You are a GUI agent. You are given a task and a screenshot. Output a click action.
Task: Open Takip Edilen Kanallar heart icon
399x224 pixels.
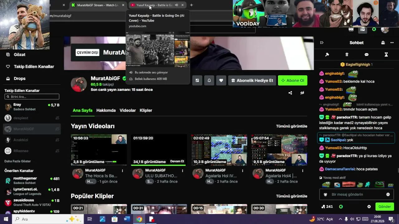coord(8,67)
